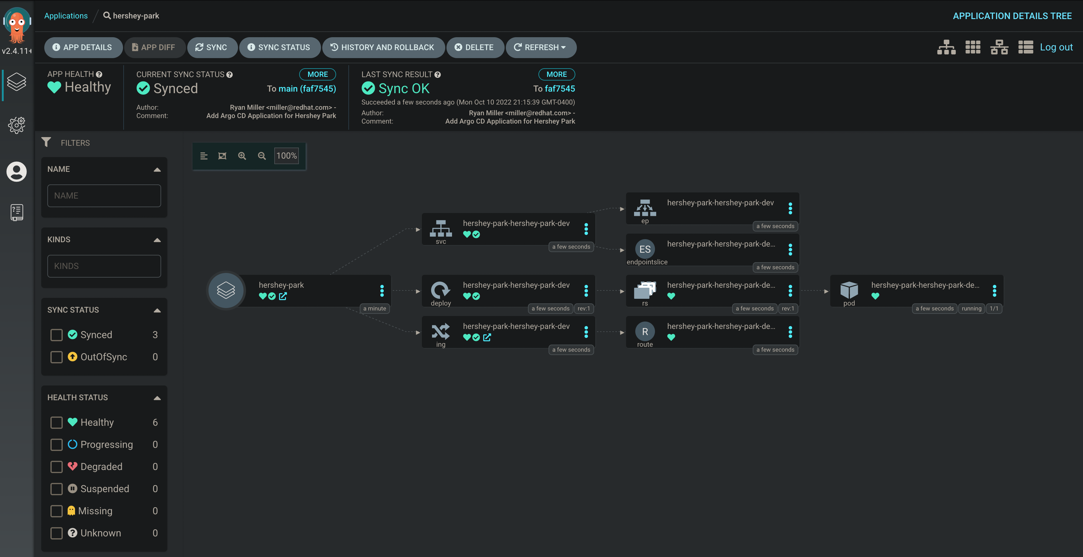Check the Unknown filter checkbox
Image resolution: width=1083 pixels, height=557 pixels.
tap(56, 533)
